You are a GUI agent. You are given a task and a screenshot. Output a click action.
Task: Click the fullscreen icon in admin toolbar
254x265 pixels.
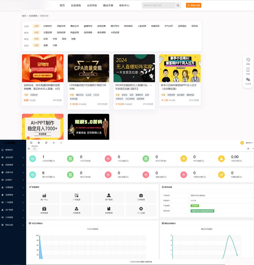61,143
